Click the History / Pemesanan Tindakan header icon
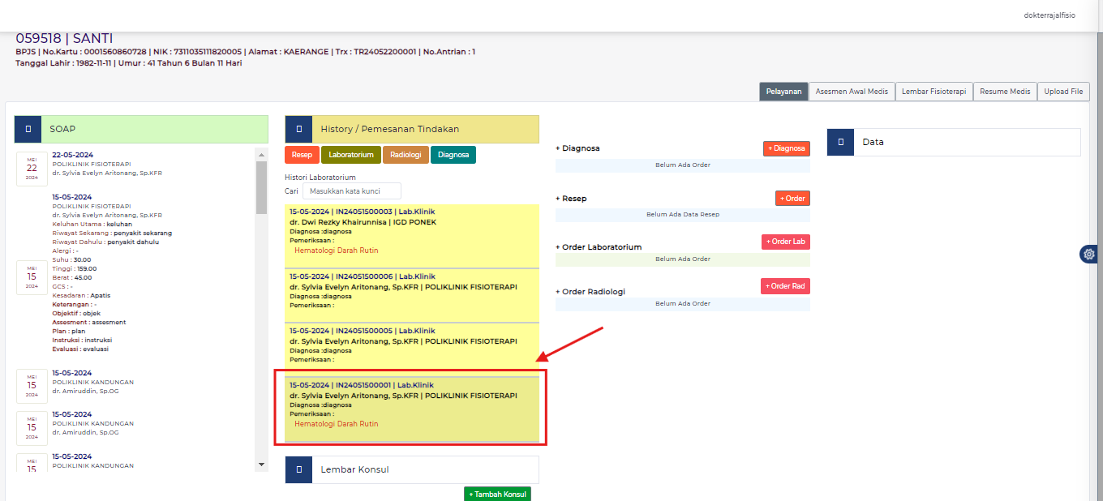The image size is (1103, 501). click(298, 129)
